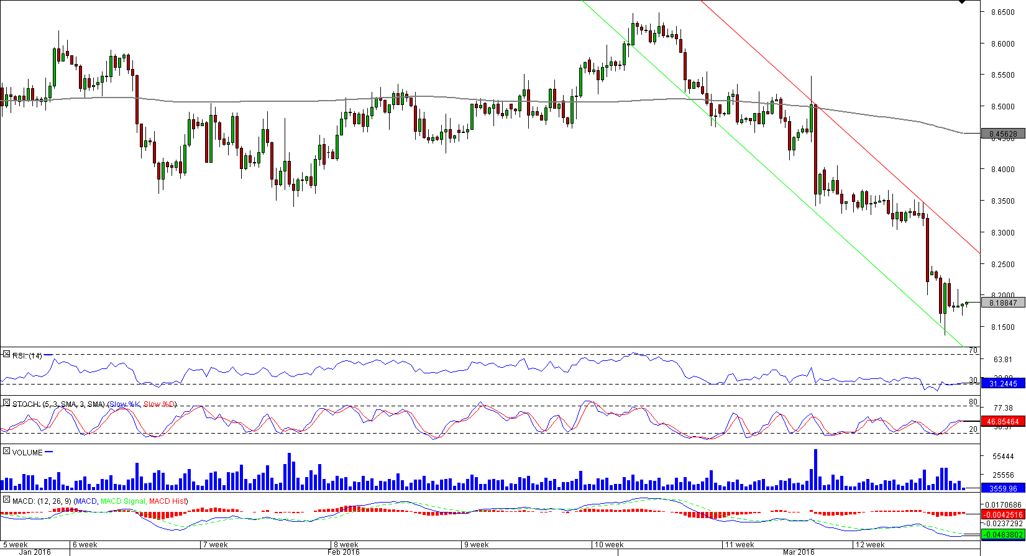
Task: Close the VOLUME indicator panel
Action: (6, 452)
